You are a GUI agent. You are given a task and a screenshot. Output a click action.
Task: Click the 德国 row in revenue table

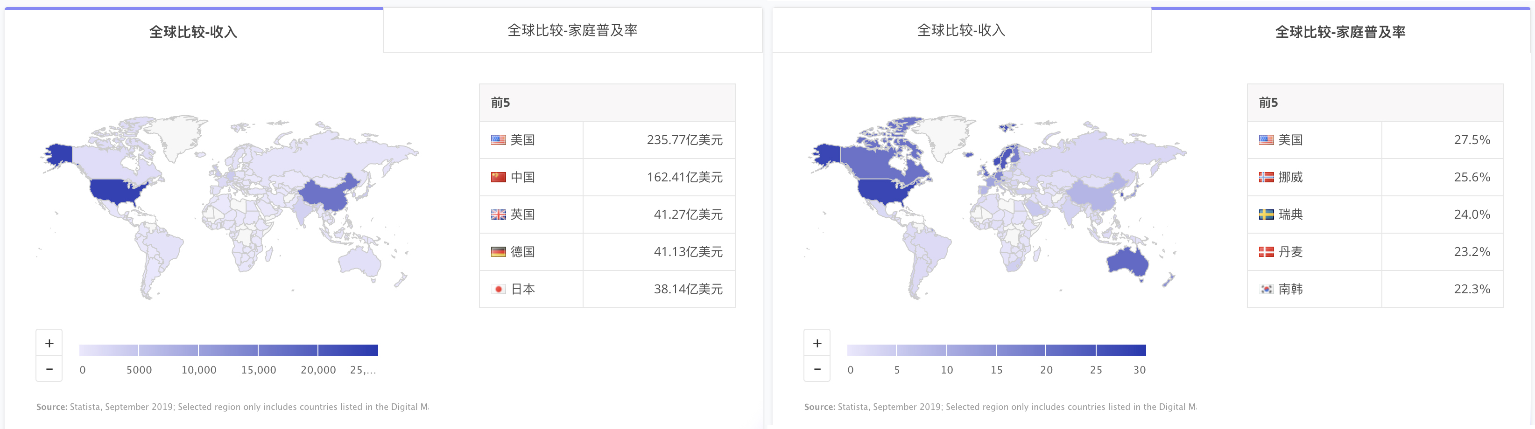coord(606,252)
